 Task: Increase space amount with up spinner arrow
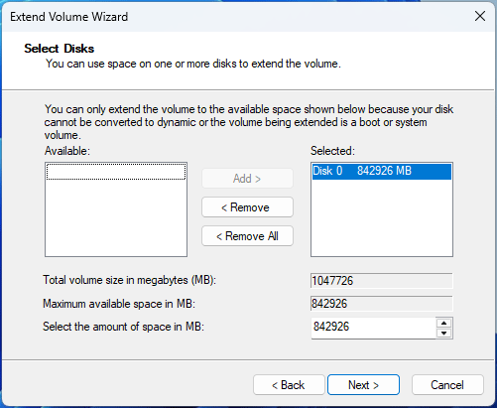[x=444, y=323]
